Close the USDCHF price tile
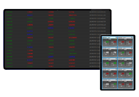This screenshot has width=139, height=97. pos(132,48)
